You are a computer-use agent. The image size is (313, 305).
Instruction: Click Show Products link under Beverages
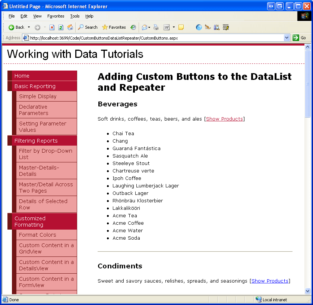(x=224, y=119)
